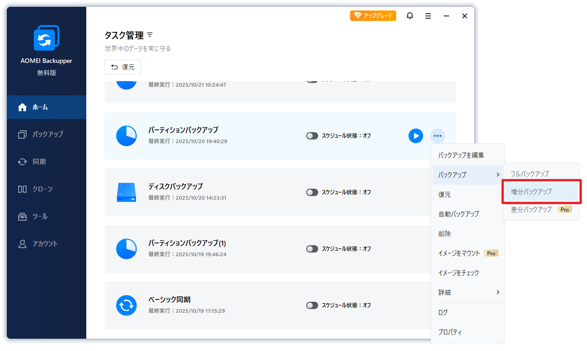Click the ベーシック同期 task name
This screenshot has width=587, height=351.
[x=169, y=299]
